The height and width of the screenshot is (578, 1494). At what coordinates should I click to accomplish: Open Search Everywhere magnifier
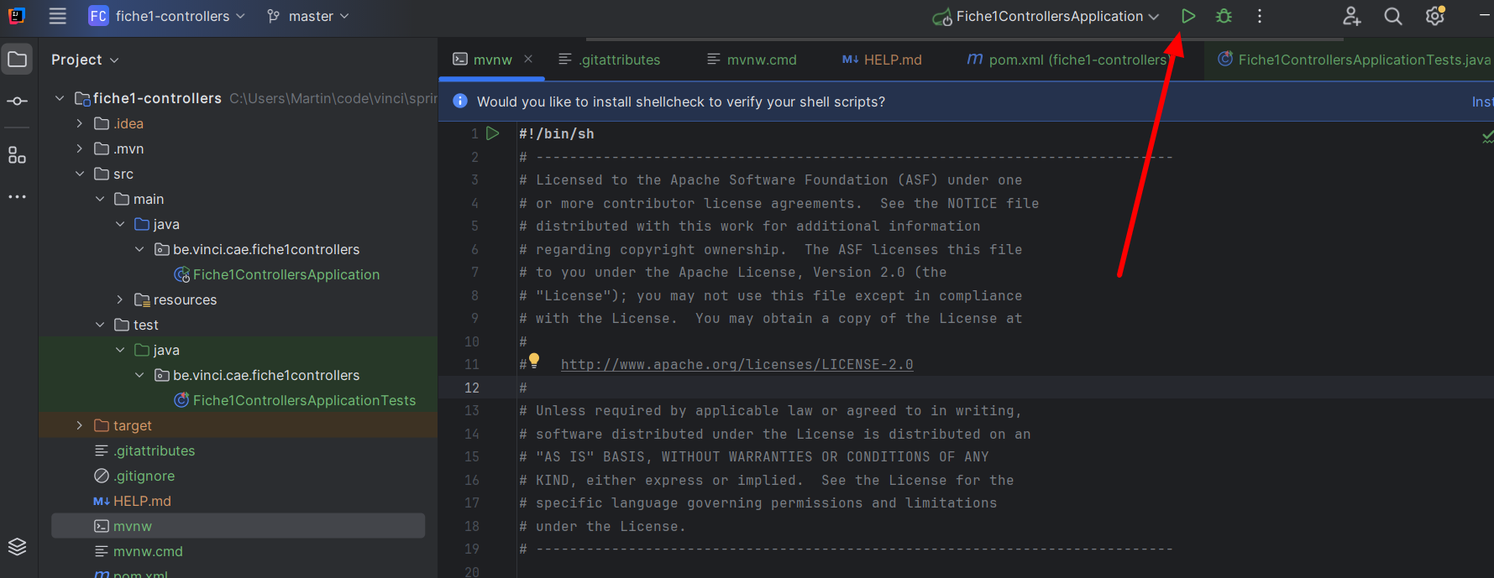click(1392, 16)
